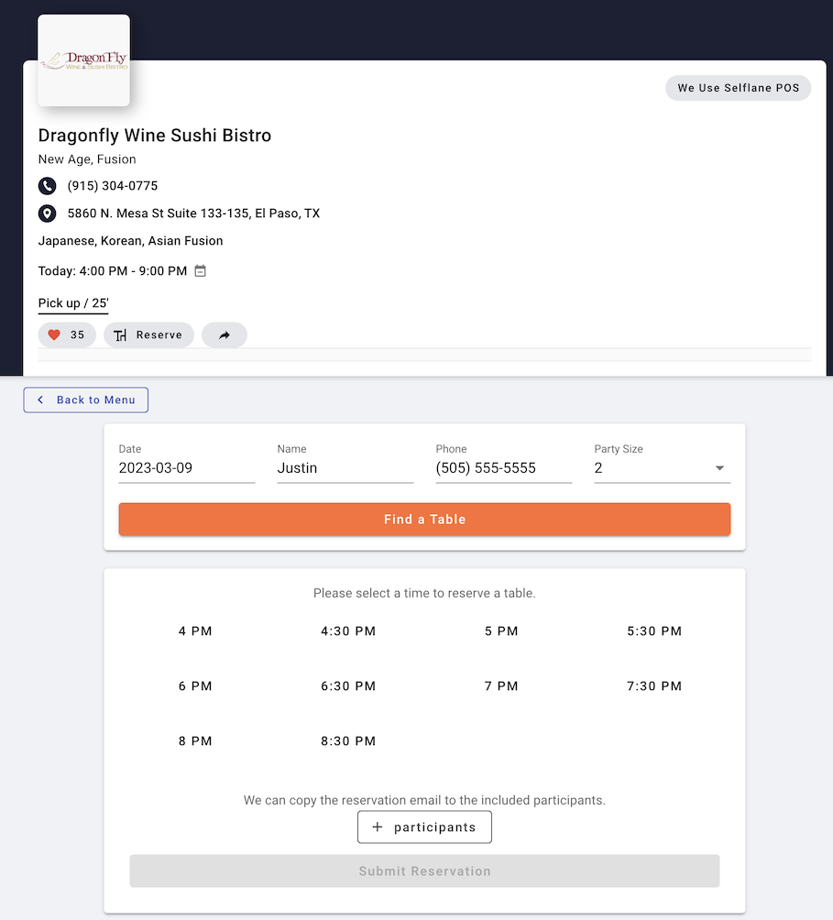Click the + participants button
Viewport: 833px width, 920px height.
click(424, 827)
